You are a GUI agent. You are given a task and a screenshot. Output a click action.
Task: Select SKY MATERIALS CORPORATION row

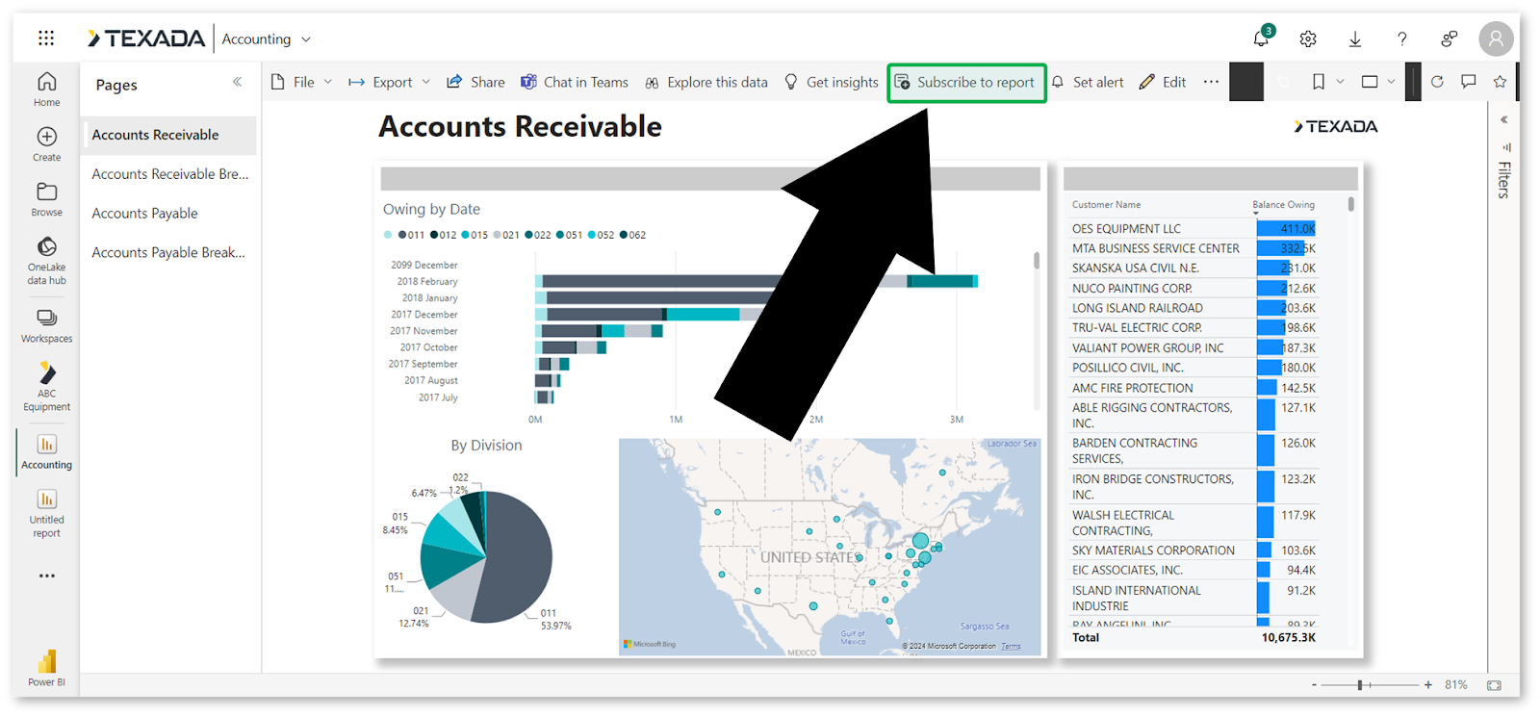tap(1193, 551)
